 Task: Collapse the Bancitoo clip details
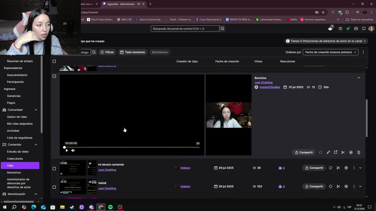click(x=359, y=78)
